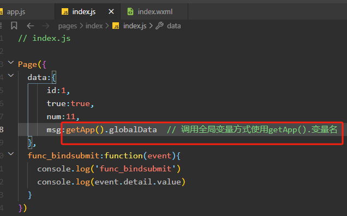Collapse the func_bindsubmit function block
This screenshot has width=347, height=216.
[x=10, y=154]
